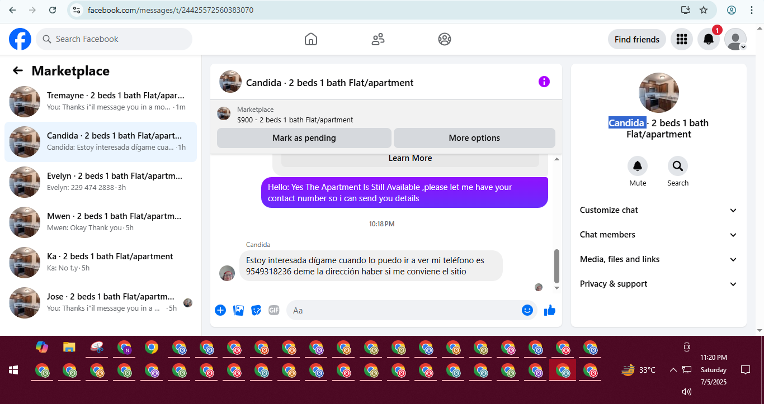Click the volume speaker tray icon
Screen dimensions: 764x404
point(687,392)
